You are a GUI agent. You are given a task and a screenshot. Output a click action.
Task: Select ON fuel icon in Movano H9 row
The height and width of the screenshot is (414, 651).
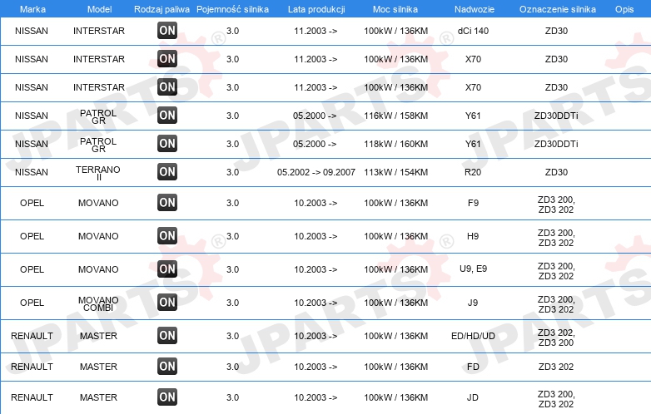(167, 236)
